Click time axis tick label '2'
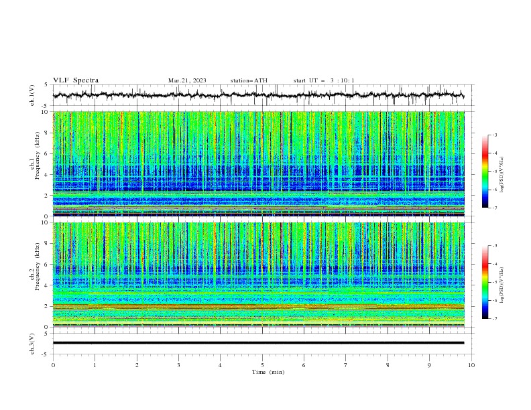This screenshot has width=531, height=410. (x=137, y=365)
